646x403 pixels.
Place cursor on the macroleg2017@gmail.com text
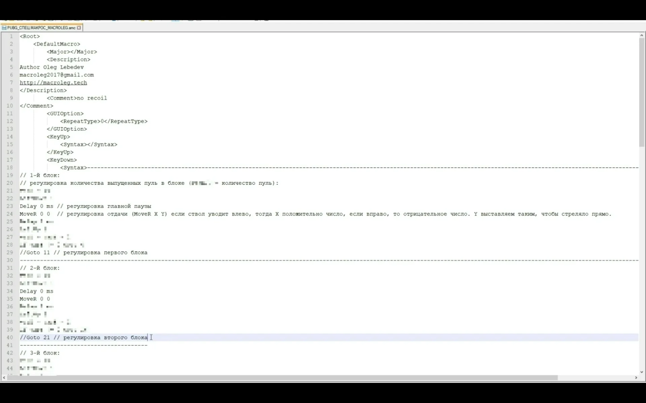[57, 75]
